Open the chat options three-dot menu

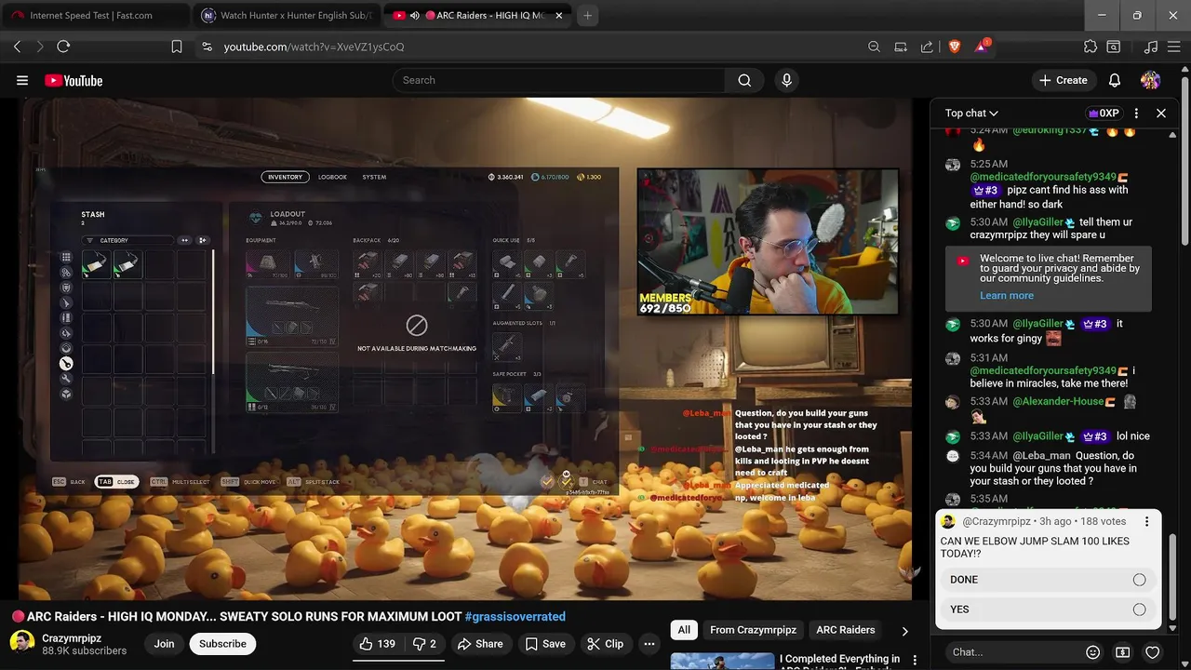click(x=1136, y=113)
